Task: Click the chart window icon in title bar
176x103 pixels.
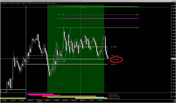Action: click(1, 1)
